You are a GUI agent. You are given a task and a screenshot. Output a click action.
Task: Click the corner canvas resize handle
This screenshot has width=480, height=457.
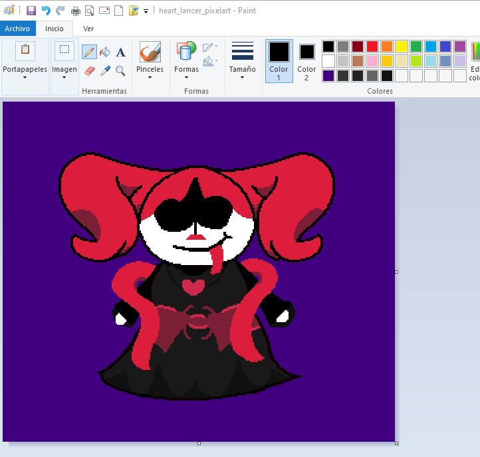[x=397, y=443]
